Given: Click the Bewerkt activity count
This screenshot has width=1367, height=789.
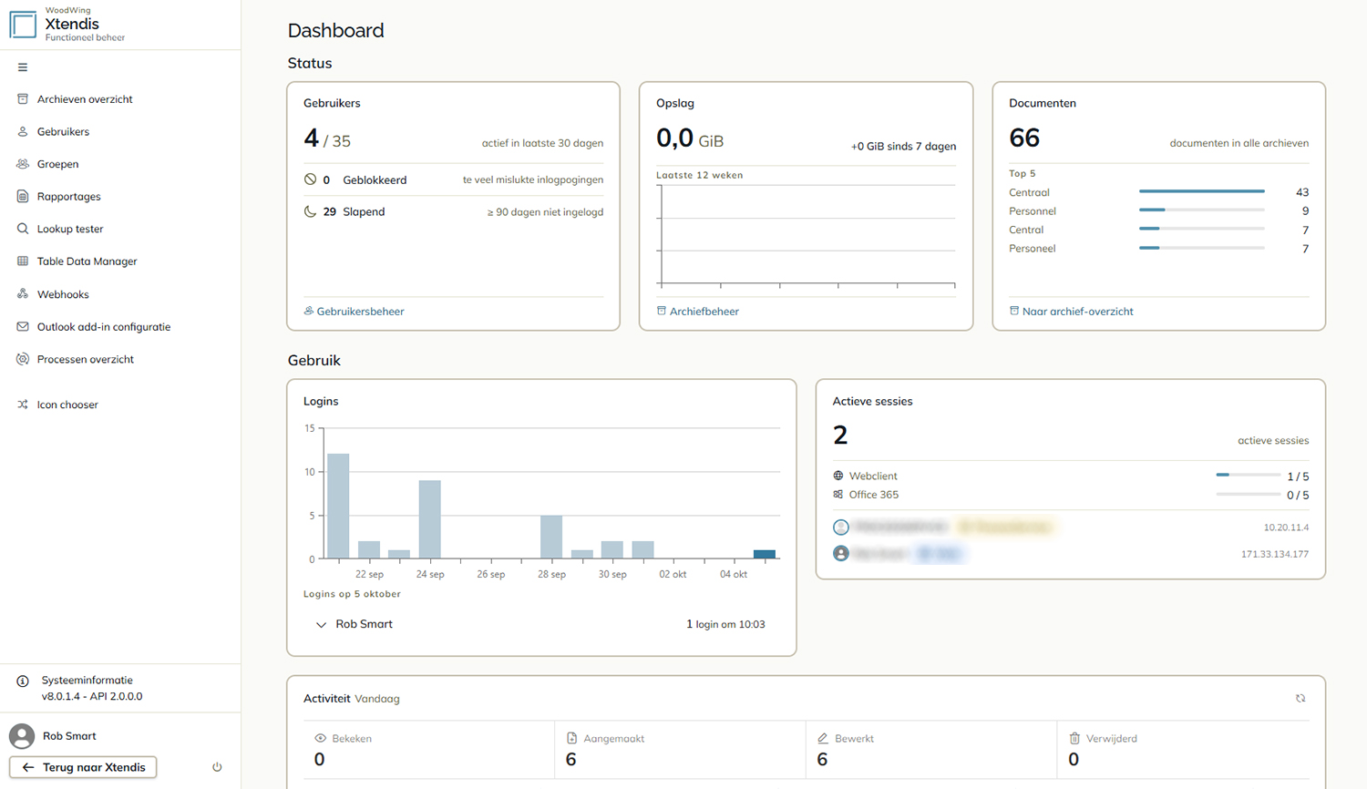Looking at the screenshot, I should click(x=822, y=760).
